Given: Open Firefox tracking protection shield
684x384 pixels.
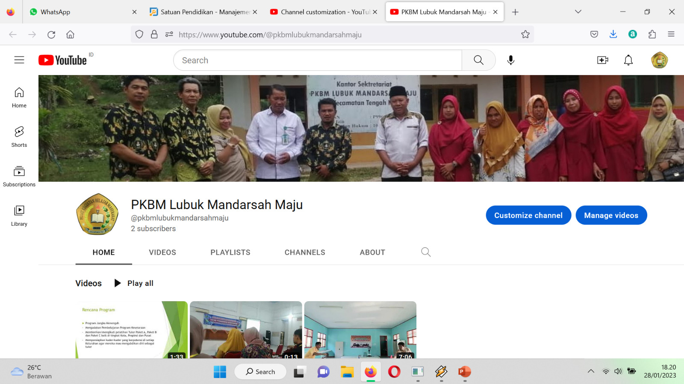Looking at the screenshot, I should 139,35.
